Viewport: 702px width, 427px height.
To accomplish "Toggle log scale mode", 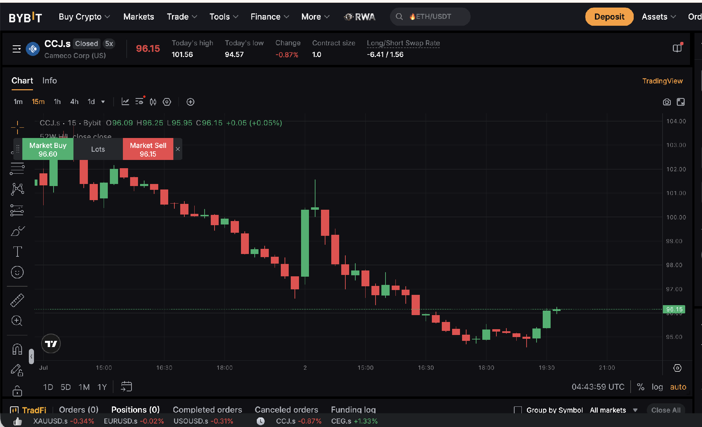I will tap(657, 387).
